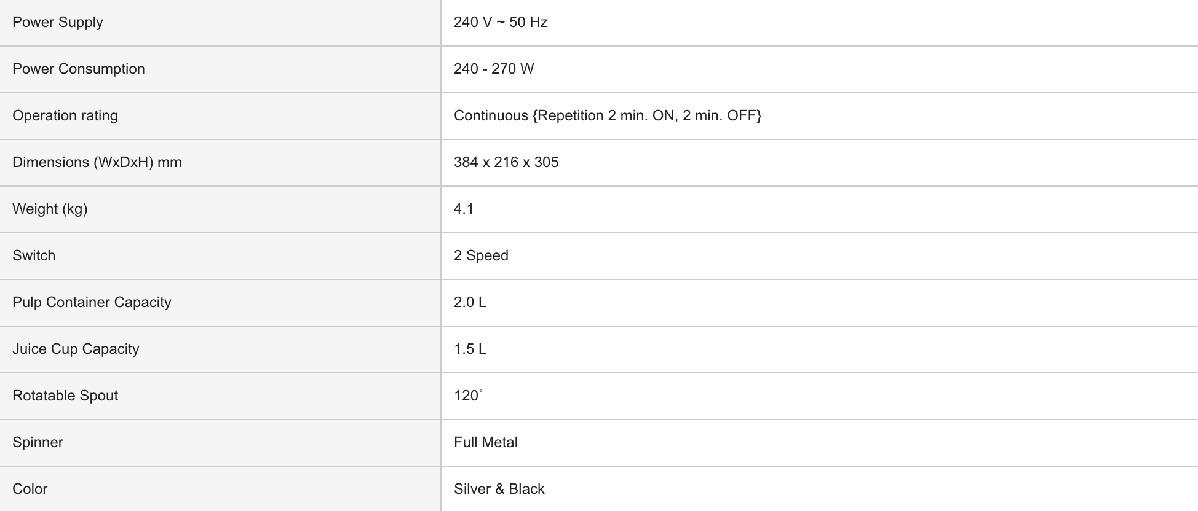Click the Power Consumption row label

[79, 69]
